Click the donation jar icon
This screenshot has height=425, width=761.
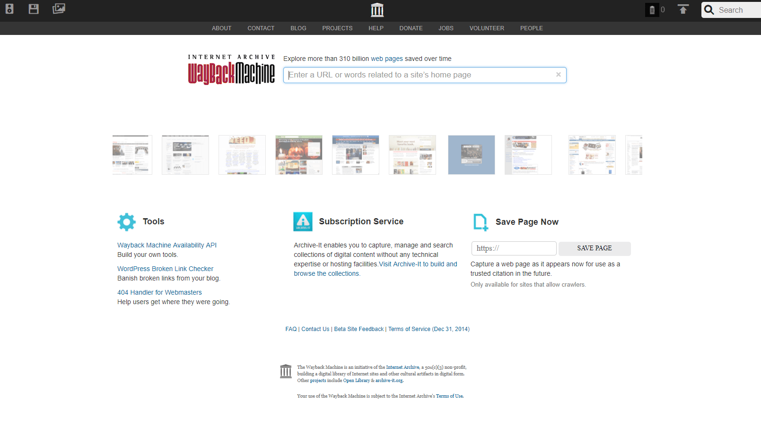pyautogui.click(x=652, y=9)
